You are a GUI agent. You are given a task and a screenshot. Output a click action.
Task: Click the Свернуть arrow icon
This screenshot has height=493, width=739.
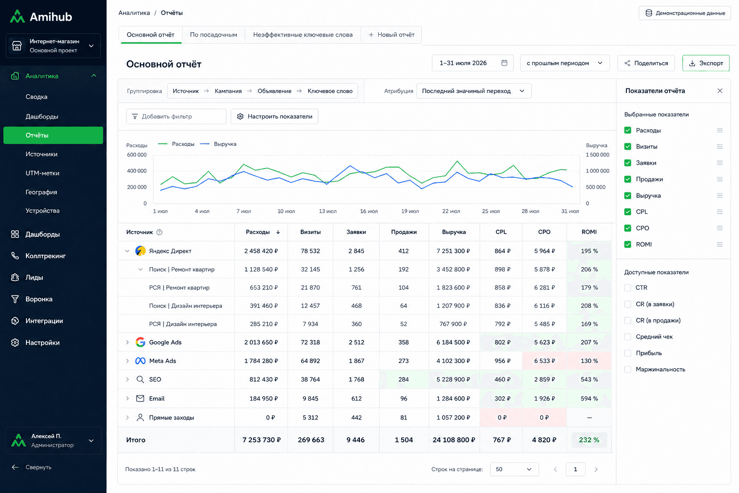coord(15,467)
